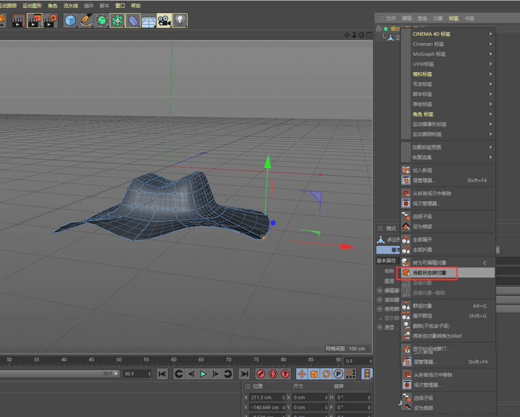Add a Floor object via its icon
This screenshot has height=417, width=520.
click(150, 21)
